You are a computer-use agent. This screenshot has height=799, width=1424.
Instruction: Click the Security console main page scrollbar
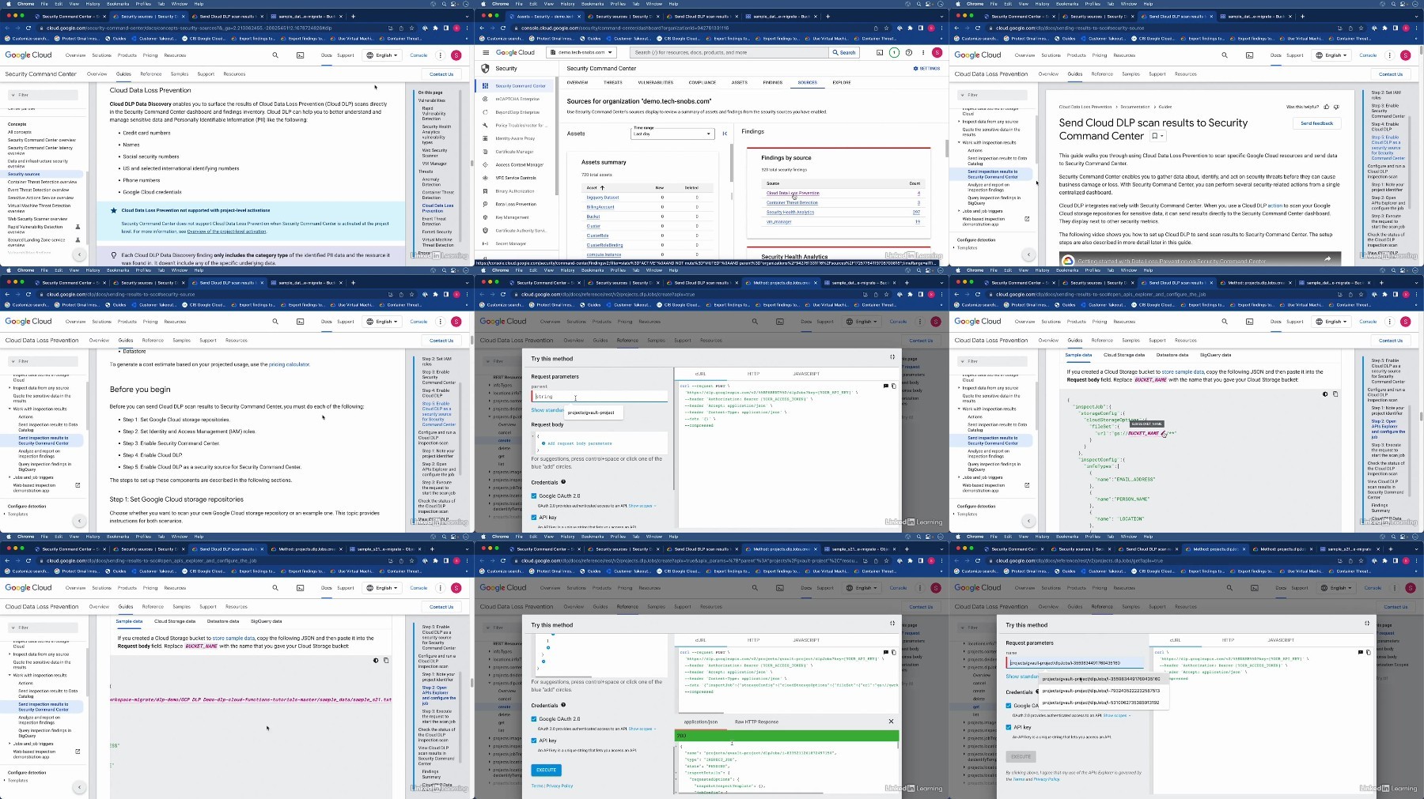tap(946, 149)
